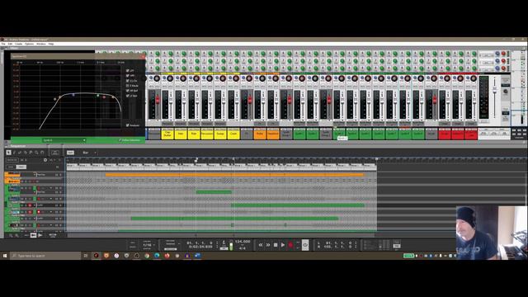The width and height of the screenshot is (528, 297).
Task: Open Microsoft Word from taskbar
Action: 198,256
